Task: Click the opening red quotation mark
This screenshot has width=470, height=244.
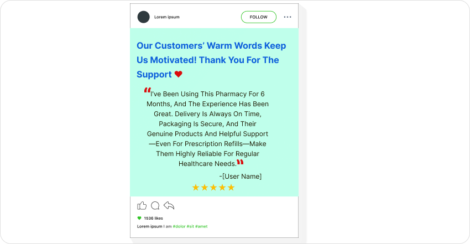Action: click(x=147, y=90)
